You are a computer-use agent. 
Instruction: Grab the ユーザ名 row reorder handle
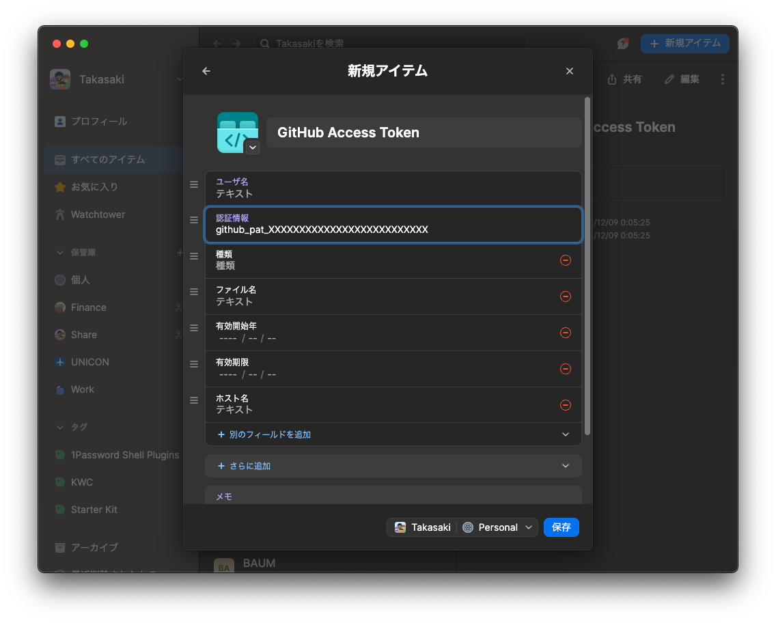(x=194, y=184)
